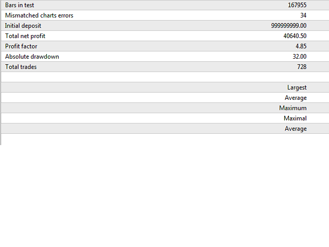Click the Profit factor label
329x247 pixels.
point(21,46)
